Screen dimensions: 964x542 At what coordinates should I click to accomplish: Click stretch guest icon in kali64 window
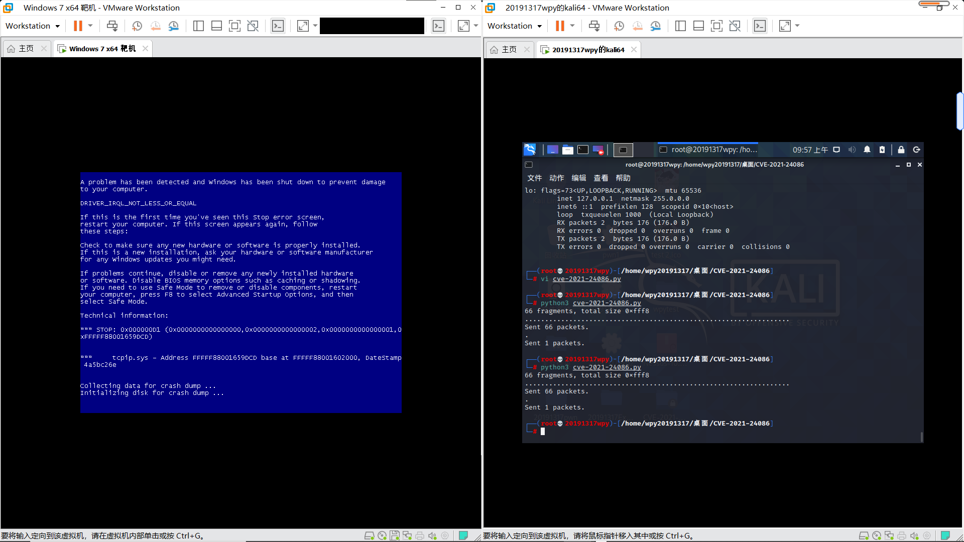pos(785,26)
